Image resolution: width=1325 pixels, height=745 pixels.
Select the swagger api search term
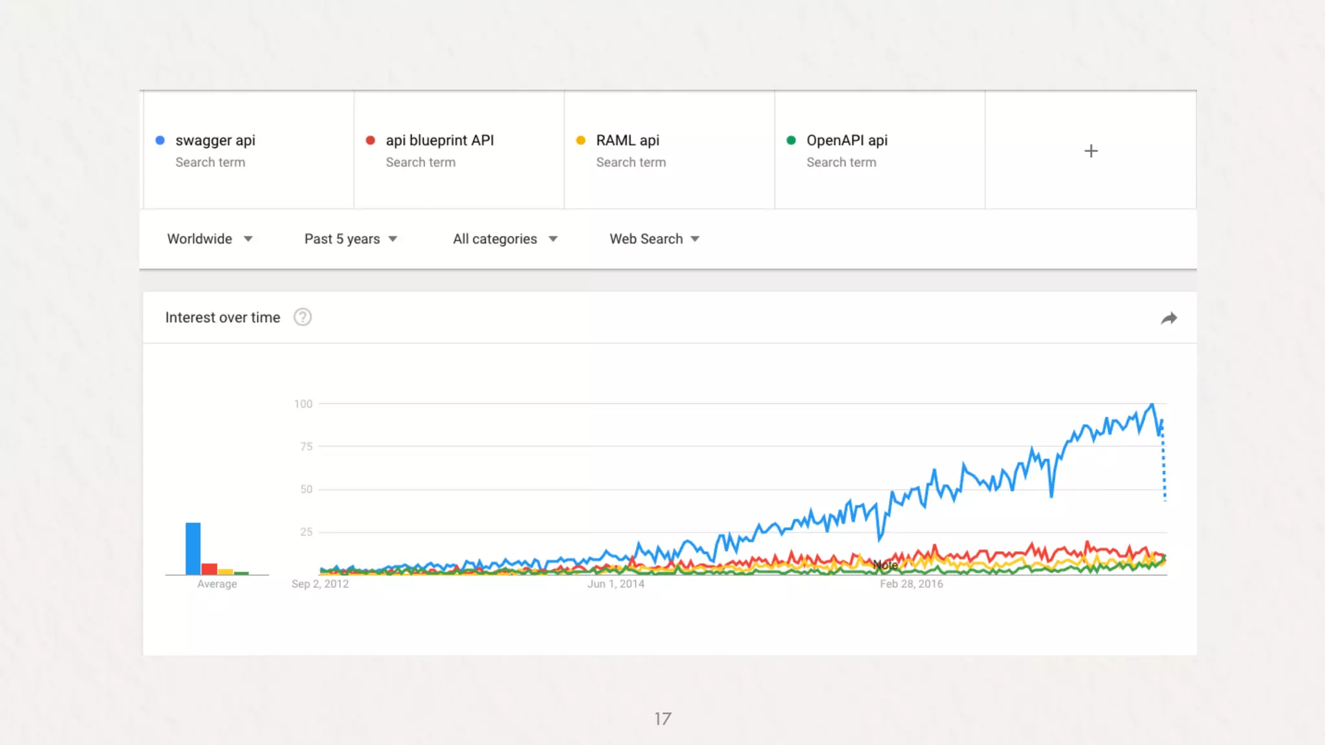[215, 140]
